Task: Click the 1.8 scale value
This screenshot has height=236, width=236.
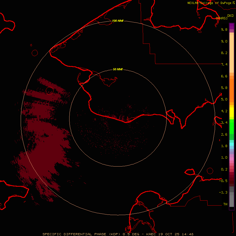Action: [x=224, y=146]
